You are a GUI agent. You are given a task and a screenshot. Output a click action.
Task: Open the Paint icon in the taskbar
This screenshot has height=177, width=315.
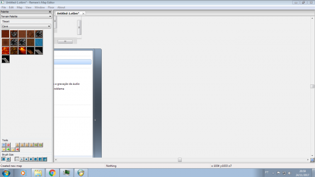(81, 173)
